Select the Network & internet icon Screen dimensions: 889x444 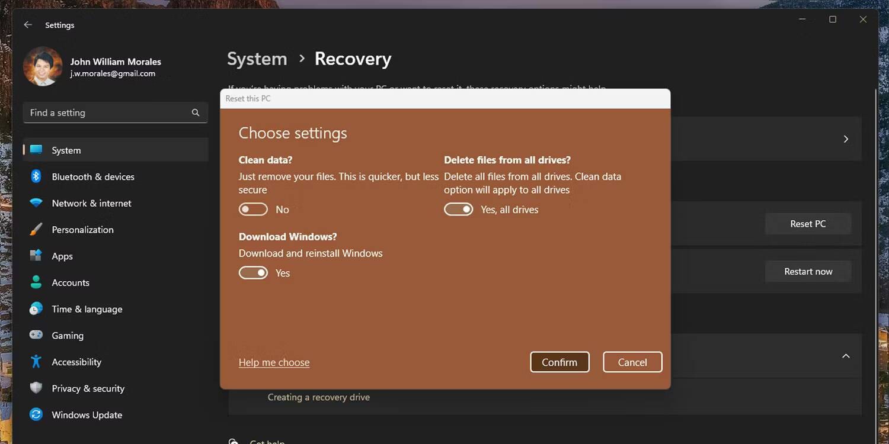pos(37,203)
